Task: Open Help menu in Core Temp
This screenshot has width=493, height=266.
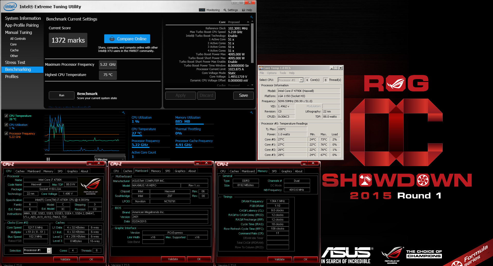Action: click(x=292, y=73)
